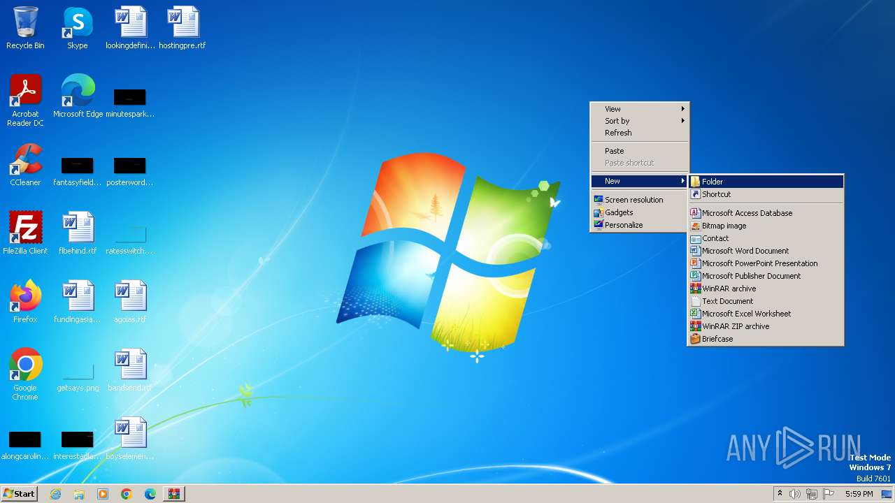Click the Start button

(20, 494)
